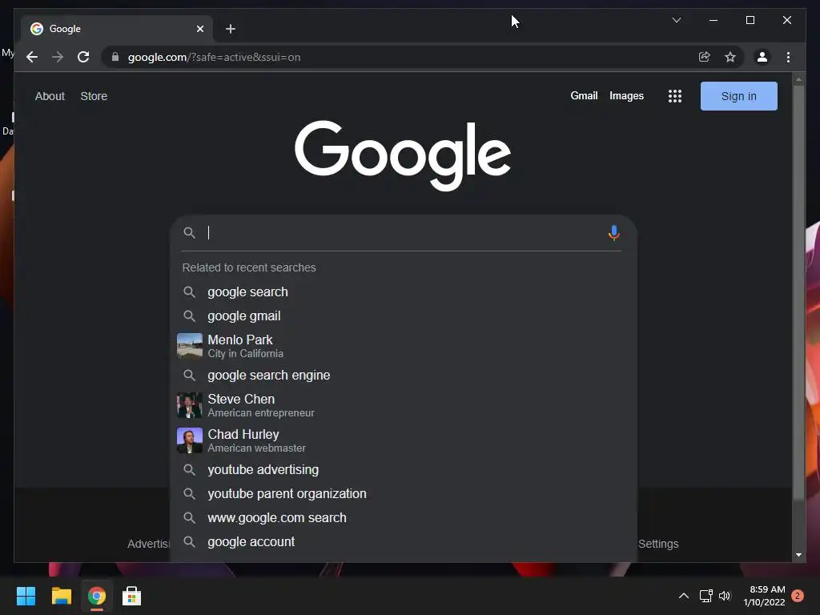Choose the 'www.google.com search' suggestion
The height and width of the screenshot is (615, 820).
(404, 518)
